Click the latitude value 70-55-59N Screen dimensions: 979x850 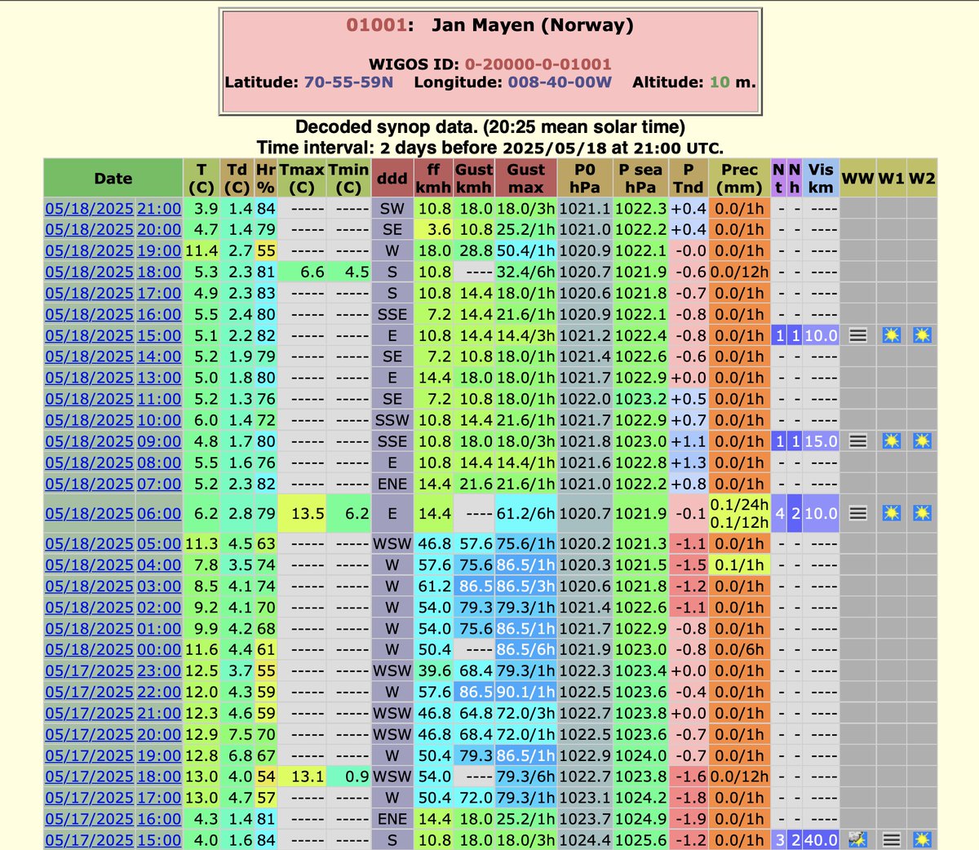coord(348,82)
